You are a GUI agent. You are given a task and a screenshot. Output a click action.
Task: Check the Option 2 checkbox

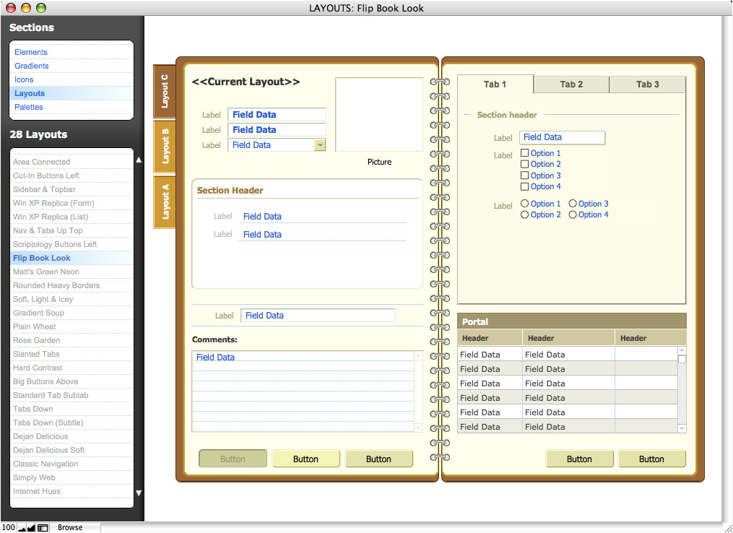tap(524, 164)
